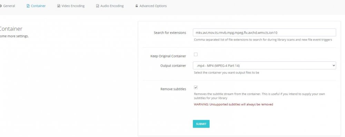The height and width of the screenshot is (137, 345).
Task: Enable the Keep Original Container checkbox
Action: (196, 55)
